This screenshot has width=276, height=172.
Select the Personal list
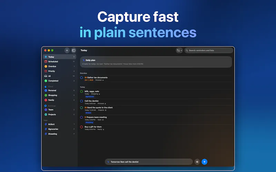click(x=59, y=90)
